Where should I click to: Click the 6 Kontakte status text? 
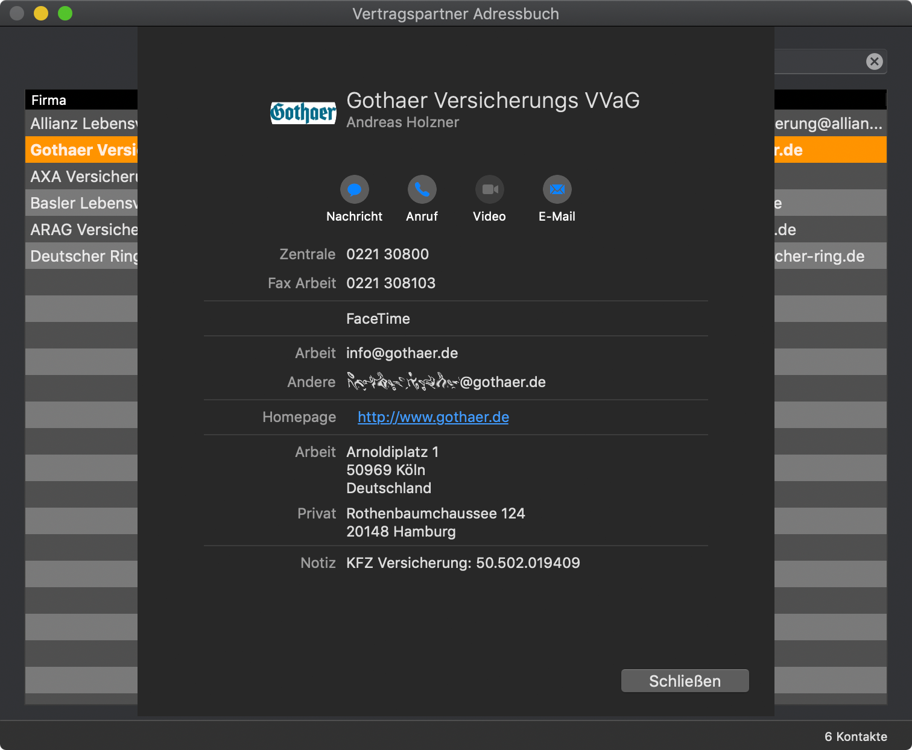[856, 737]
